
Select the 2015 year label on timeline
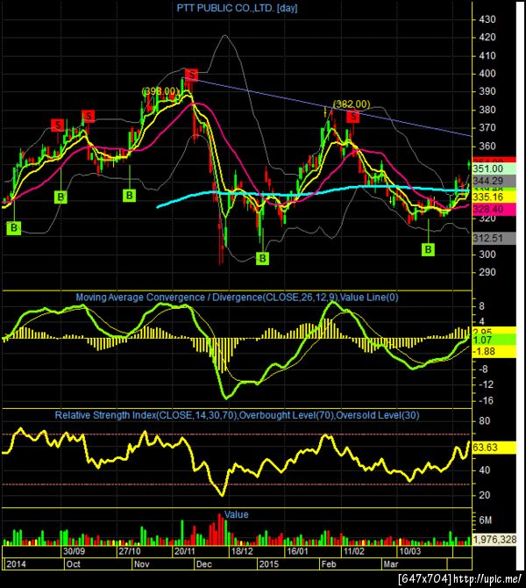click(x=269, y=564)
